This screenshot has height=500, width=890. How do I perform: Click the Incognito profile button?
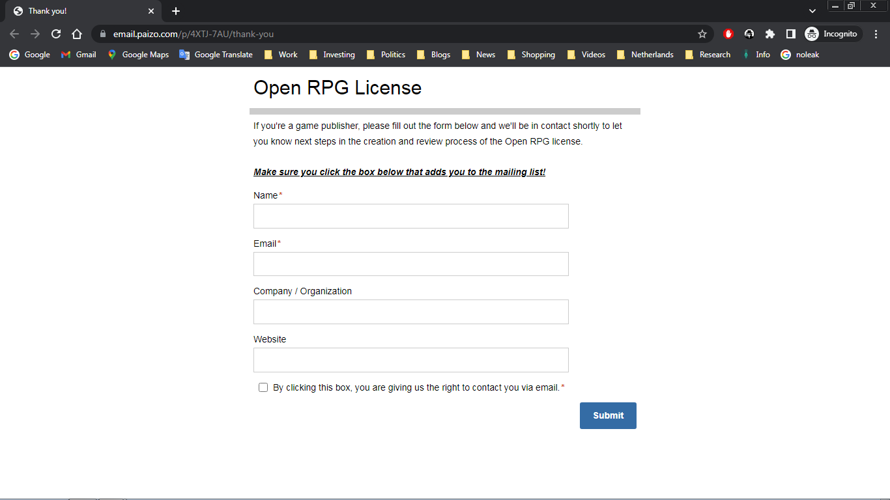[x=832, y=34]
